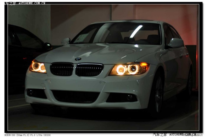Click the glowing angel-eye headlight beside the right grille

[121, 70]
